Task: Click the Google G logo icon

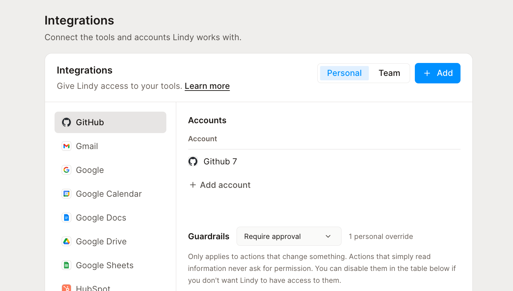Action: tap(66, 170)
